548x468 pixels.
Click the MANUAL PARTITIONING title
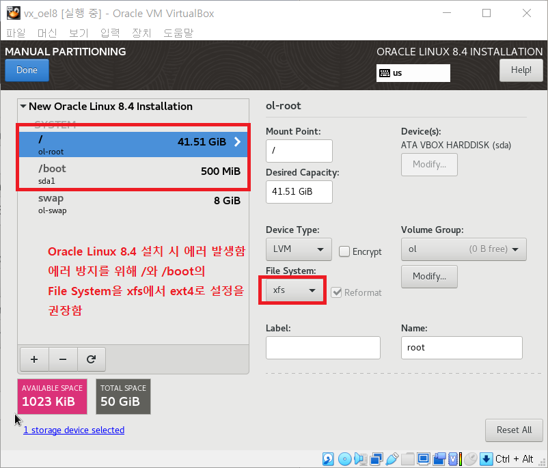tap(66, 51)
